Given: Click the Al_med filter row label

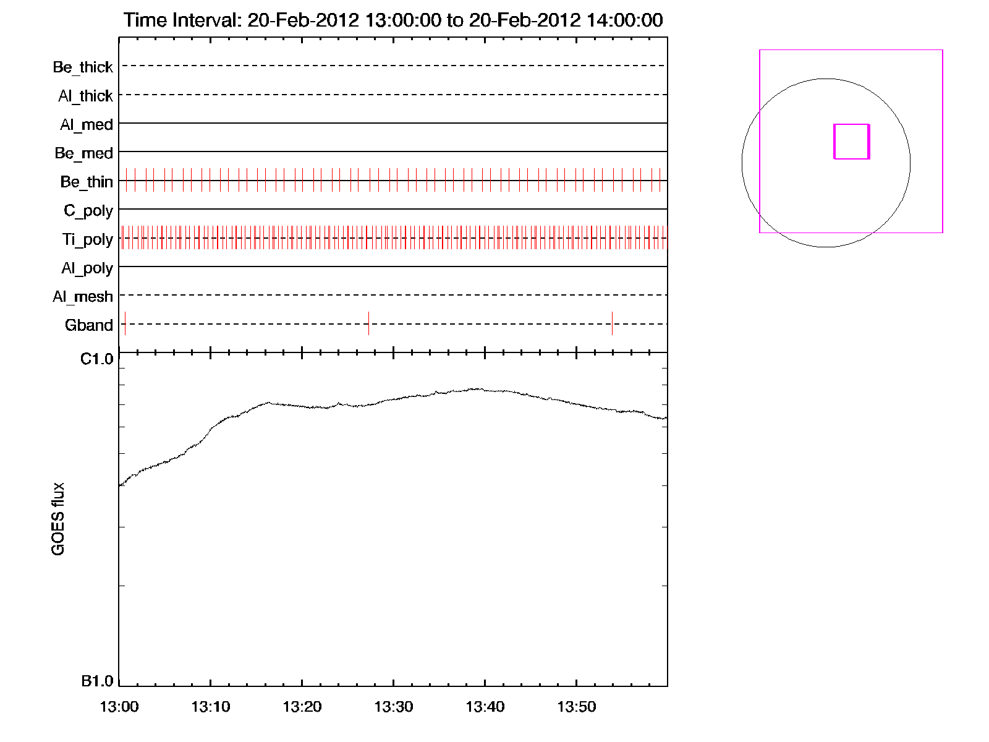Looking at the screenshot, I should point(86,124).
